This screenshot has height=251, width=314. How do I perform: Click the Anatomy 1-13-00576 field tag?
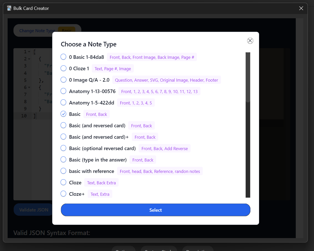pos(159,92)
